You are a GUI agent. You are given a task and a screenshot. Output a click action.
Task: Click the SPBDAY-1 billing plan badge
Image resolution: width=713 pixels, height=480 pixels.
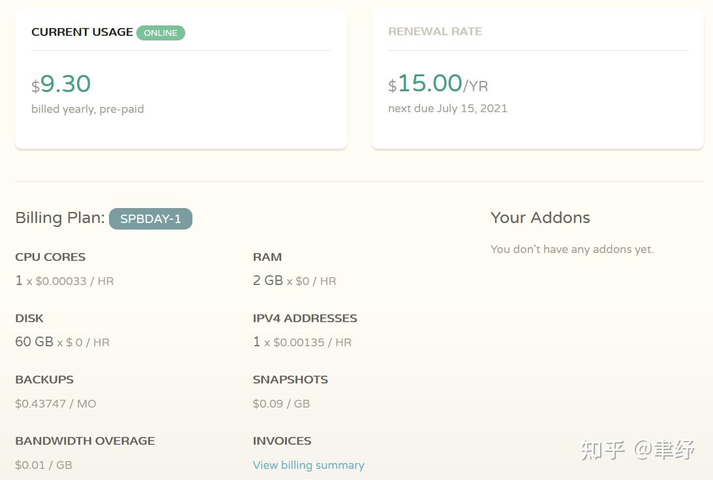[x=151, y=219]
